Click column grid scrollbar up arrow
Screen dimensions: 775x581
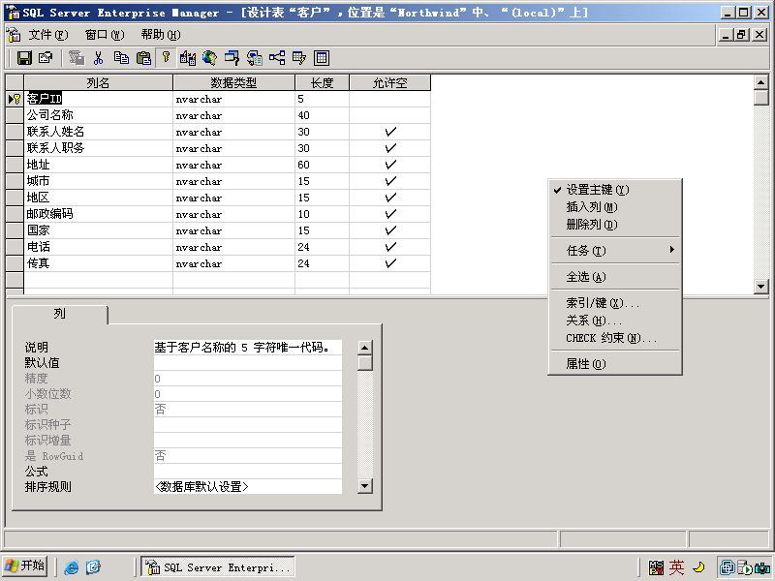[761, 82]
